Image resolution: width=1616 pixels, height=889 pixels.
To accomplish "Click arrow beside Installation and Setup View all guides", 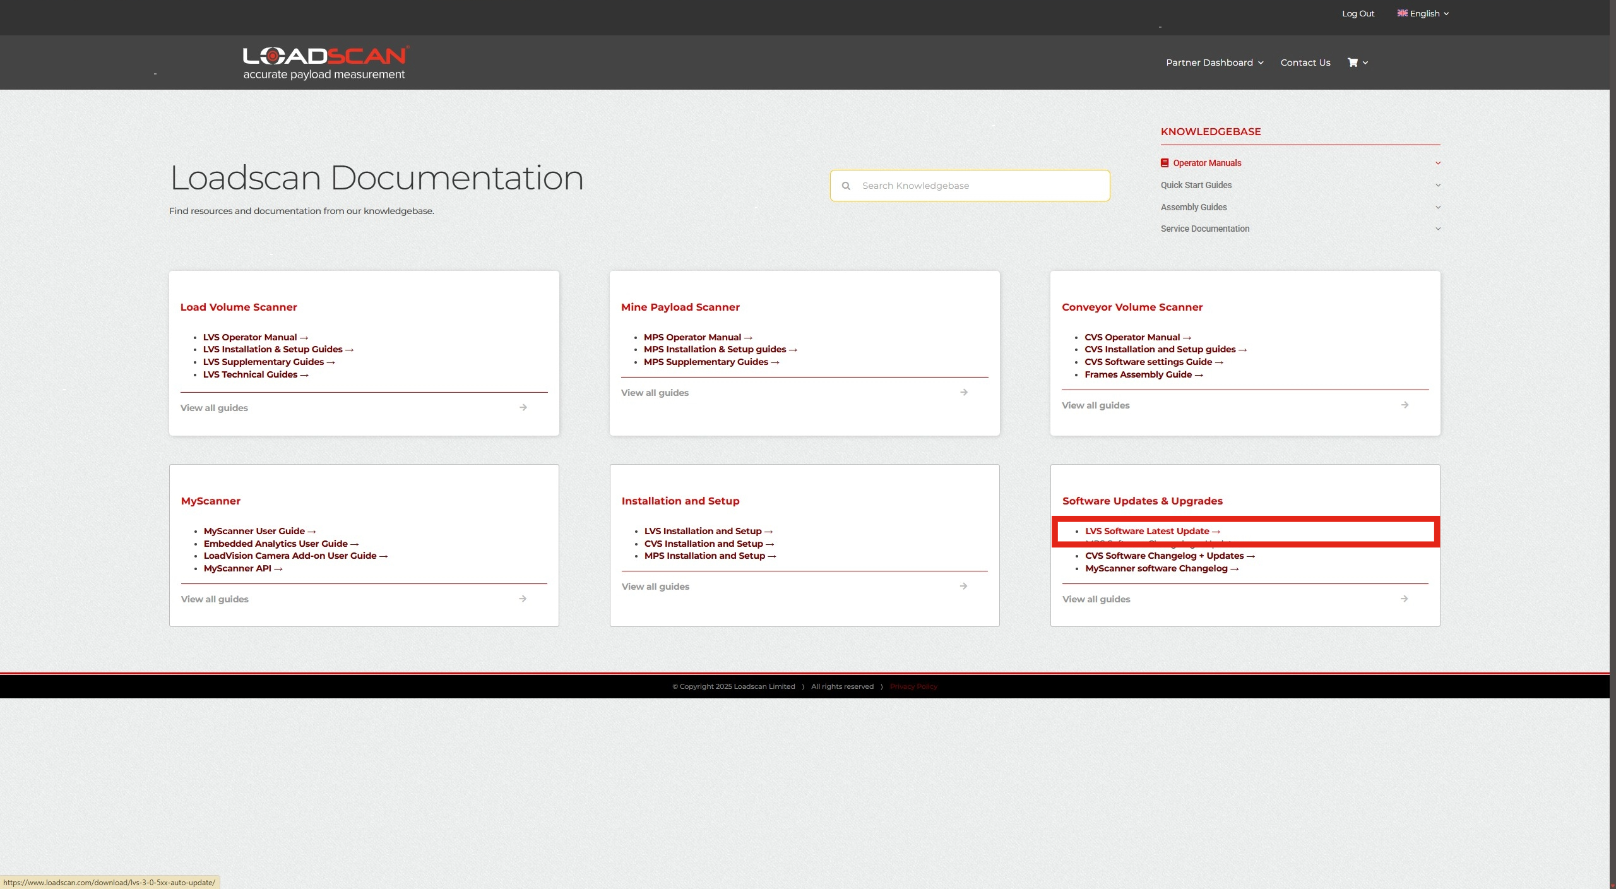I will [x=963, y=586].
